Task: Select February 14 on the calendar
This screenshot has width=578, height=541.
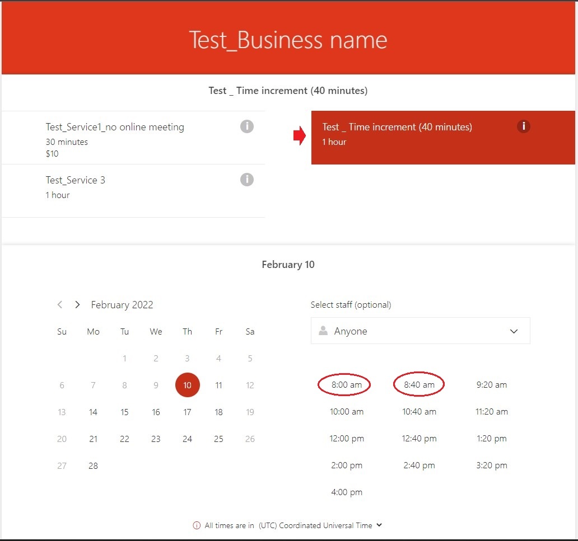Action: (x=94, y=412)
